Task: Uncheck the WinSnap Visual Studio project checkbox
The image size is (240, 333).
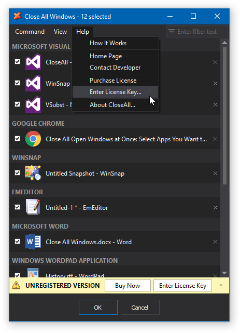Action: point(18,83)
